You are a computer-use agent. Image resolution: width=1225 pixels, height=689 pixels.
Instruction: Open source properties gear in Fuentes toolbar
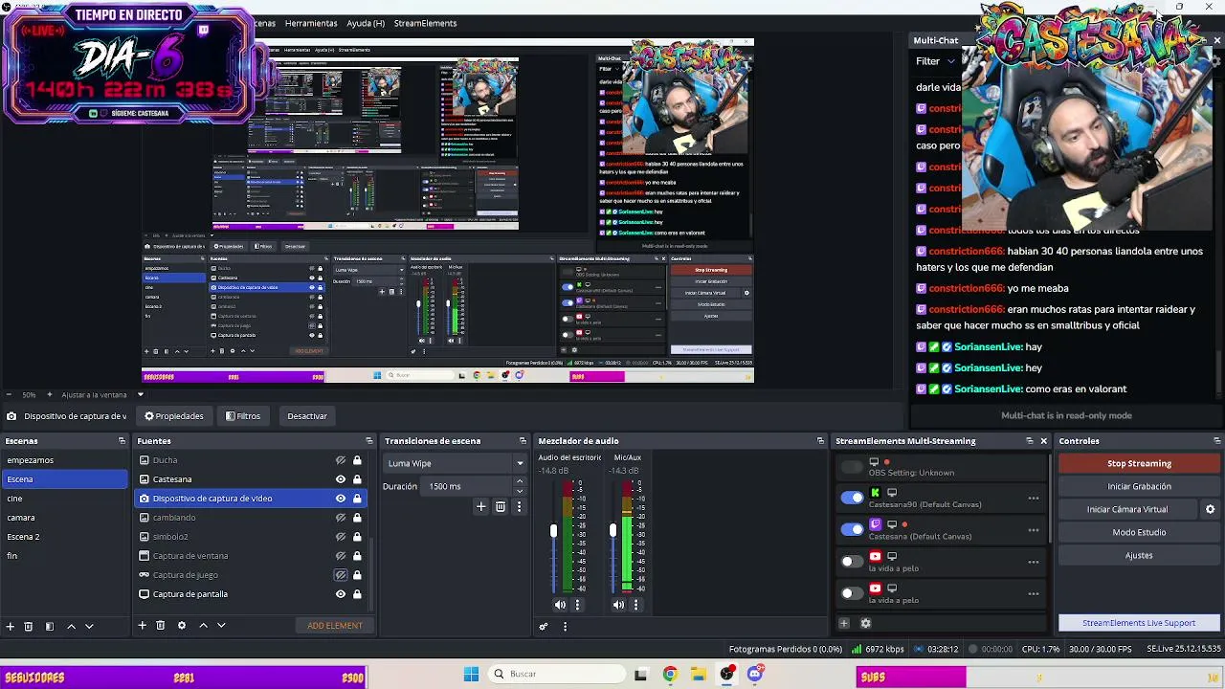[x=182, y=626]
